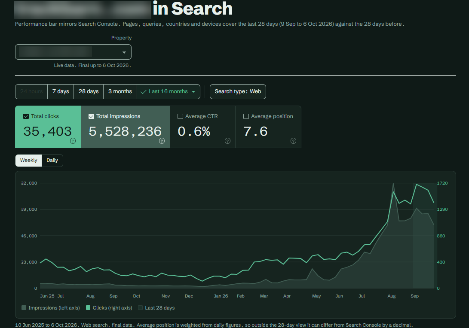Select the 7 days range tab
The height and width of the screenshot is (328, 469).
(x=61, y=91)
